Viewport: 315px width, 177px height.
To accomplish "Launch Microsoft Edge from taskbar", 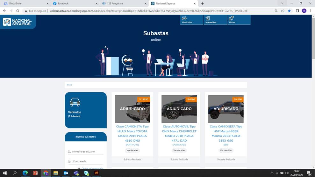I will [25, 173].
